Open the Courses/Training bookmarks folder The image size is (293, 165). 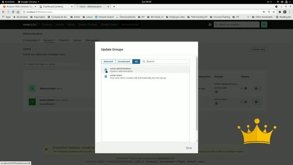[x=220, y=17]
